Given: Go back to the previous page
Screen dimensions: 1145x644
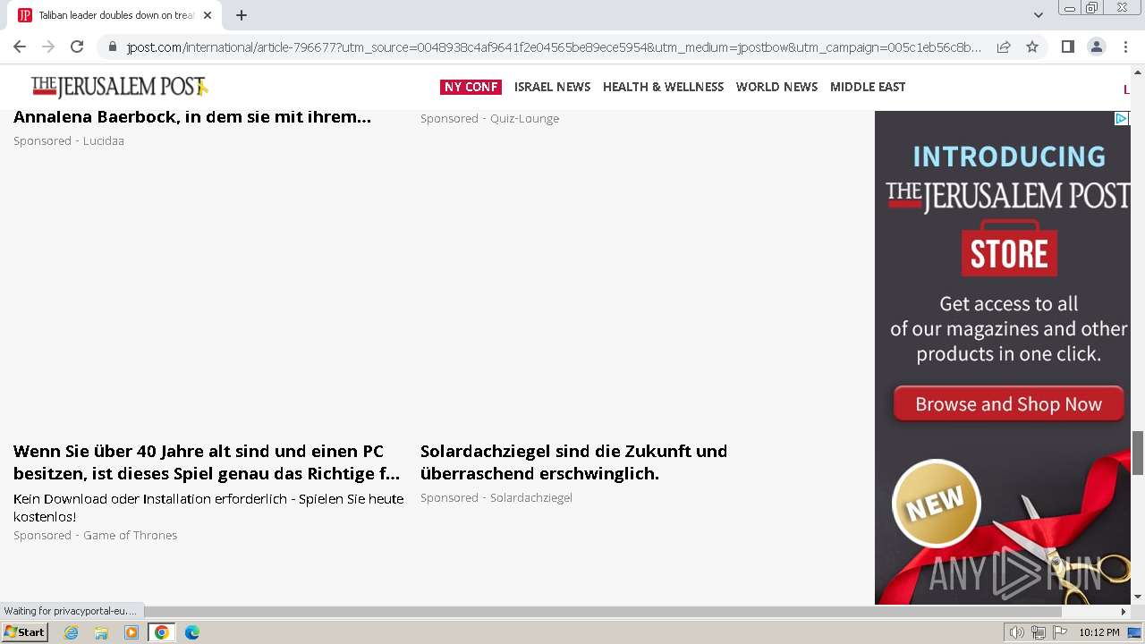Looking at the screenshot, I should click(x=20, y=47).
